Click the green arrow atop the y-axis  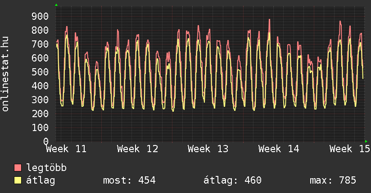click(56, 5)
